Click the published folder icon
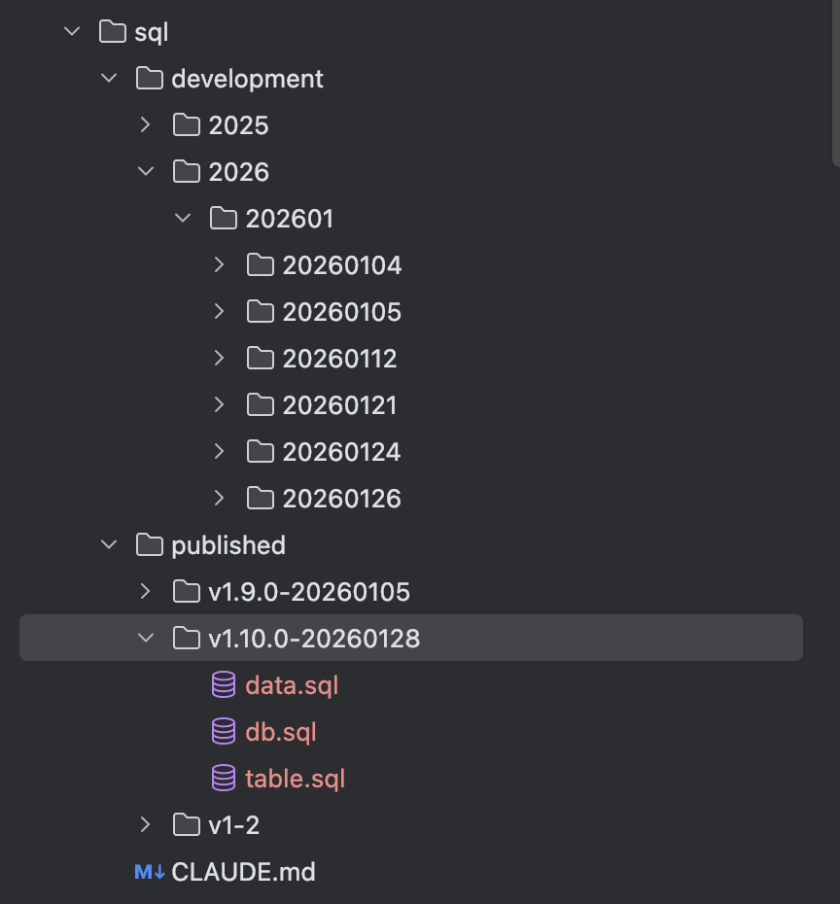Viewport: 840px width, 904px height. pos(150,545)
